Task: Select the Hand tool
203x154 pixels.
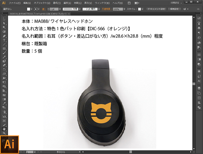Action: (4, 129)
